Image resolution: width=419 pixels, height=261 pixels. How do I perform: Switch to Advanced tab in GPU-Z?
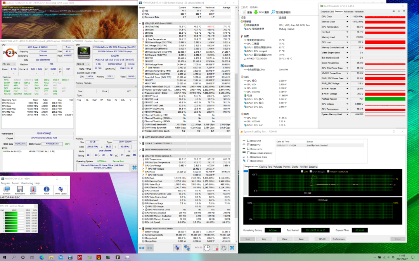pyautogui.click(x=348, y=12)
